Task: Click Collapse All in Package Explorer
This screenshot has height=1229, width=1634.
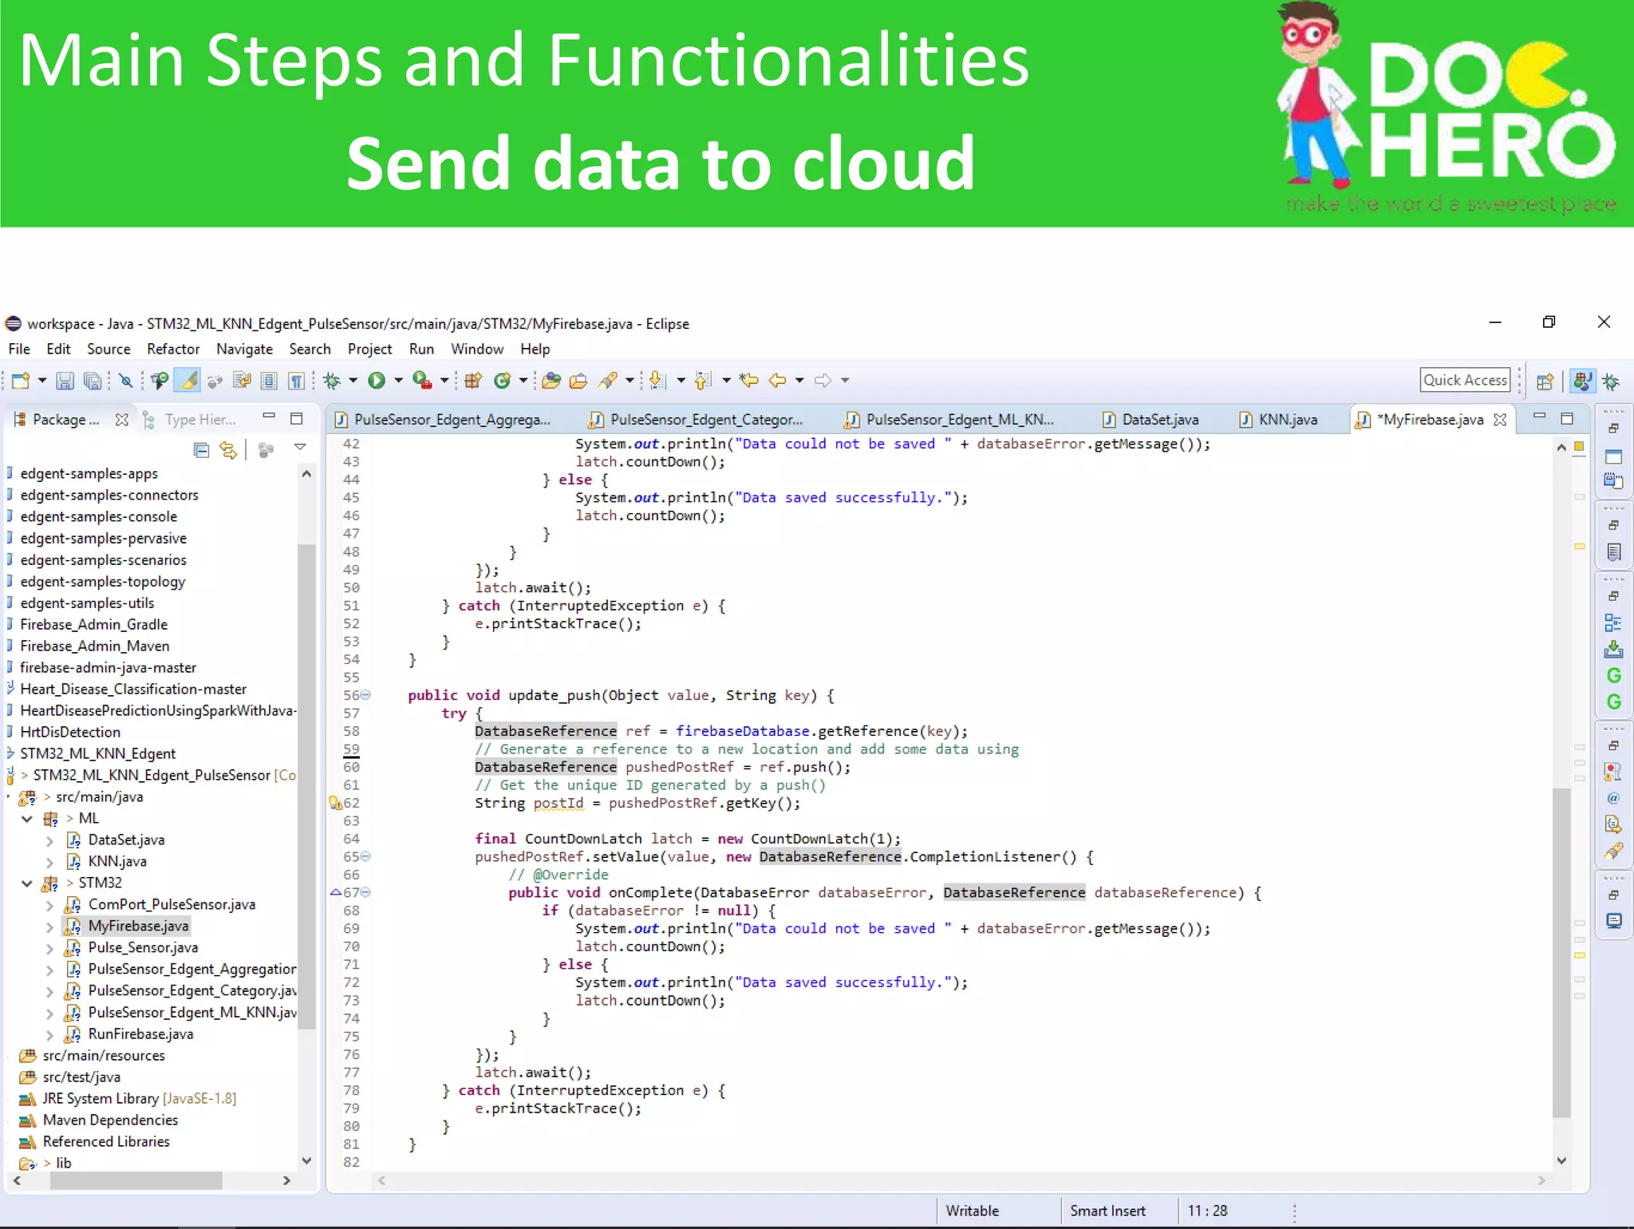Action: point(201,450)
